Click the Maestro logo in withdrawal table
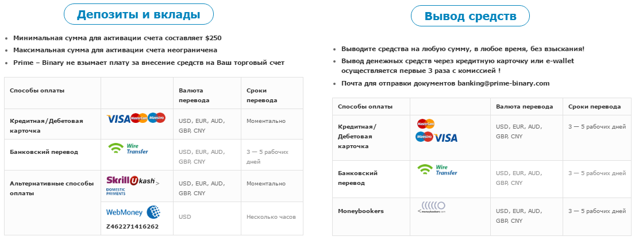This screenshot has height=240, width=635. [425, 137]
